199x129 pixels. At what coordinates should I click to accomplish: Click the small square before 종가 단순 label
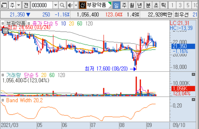(x=29, y=23)
